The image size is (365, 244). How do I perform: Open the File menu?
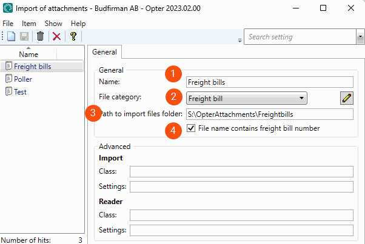coord(8,23)
